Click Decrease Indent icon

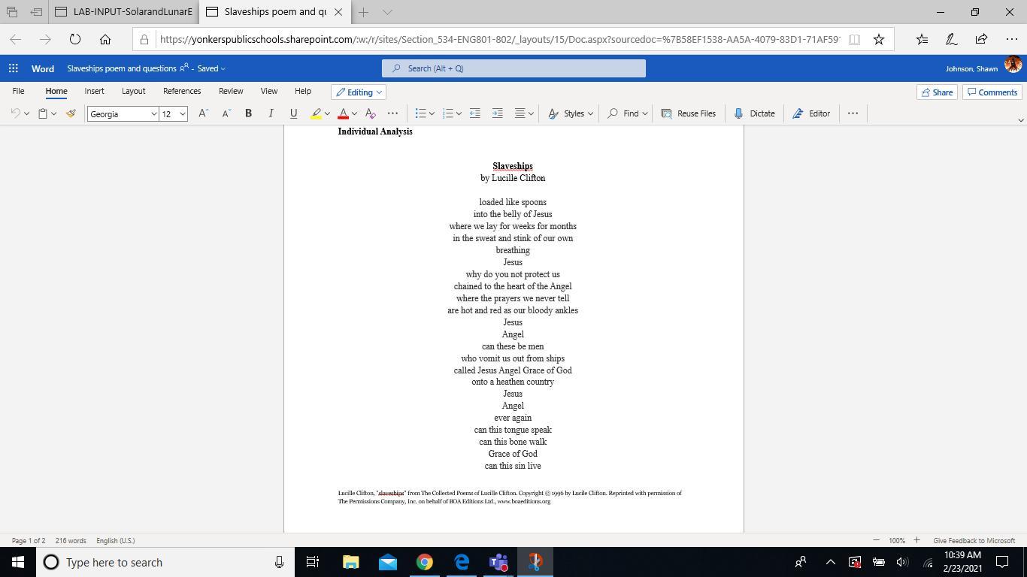tap(475, 113)
